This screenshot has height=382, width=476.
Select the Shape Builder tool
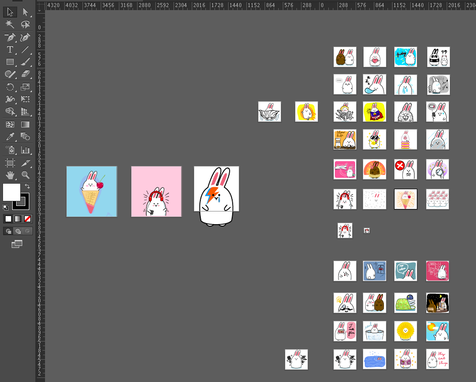(10, 112)
